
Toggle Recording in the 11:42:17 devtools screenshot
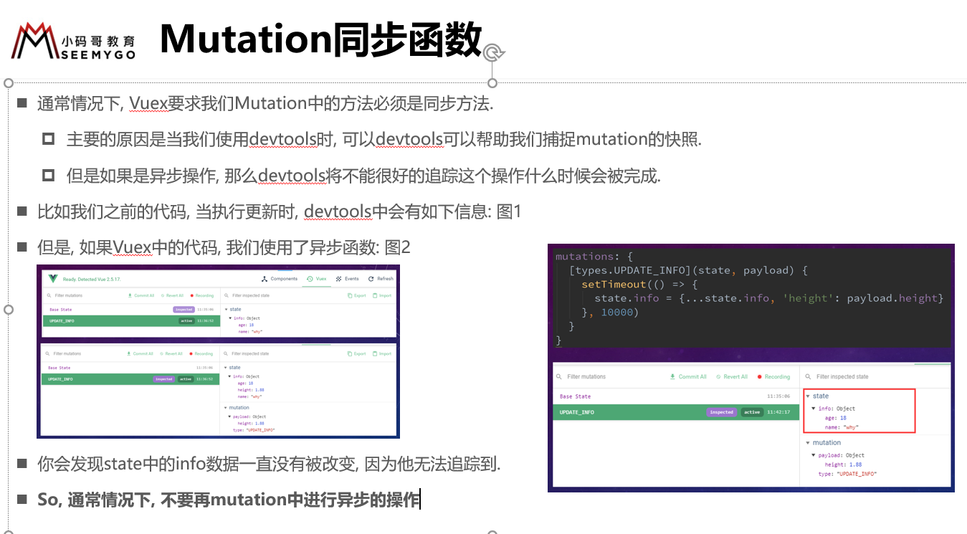773,376
